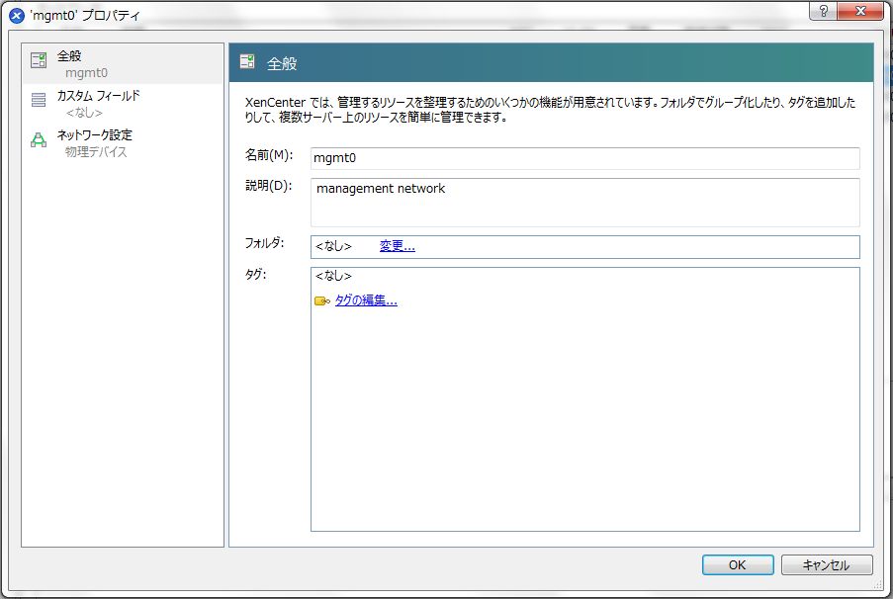Click the General (全般) sidebar icon

point(39,61)
